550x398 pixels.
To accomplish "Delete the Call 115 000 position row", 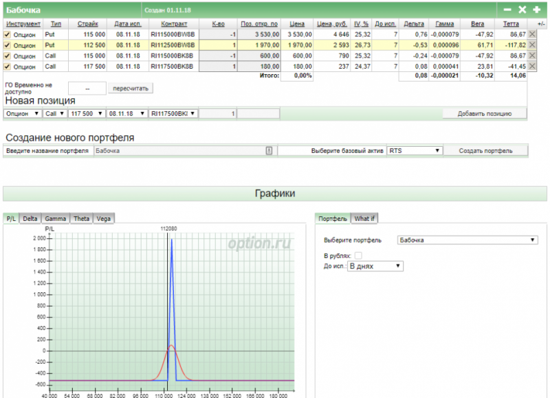I will [532, 56].
